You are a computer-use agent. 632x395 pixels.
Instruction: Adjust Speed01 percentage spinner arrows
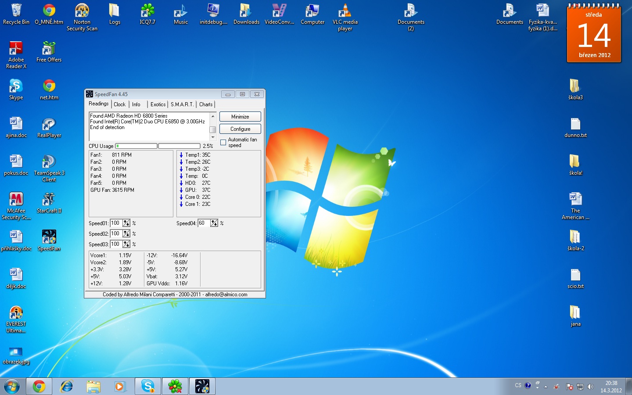(126, 223)
